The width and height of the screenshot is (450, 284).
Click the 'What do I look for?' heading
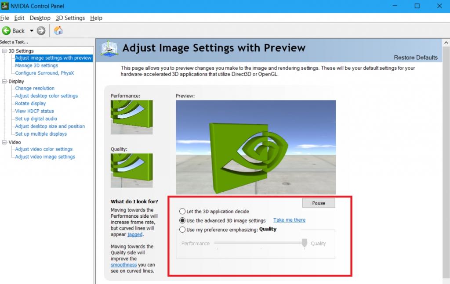point(134,201)
